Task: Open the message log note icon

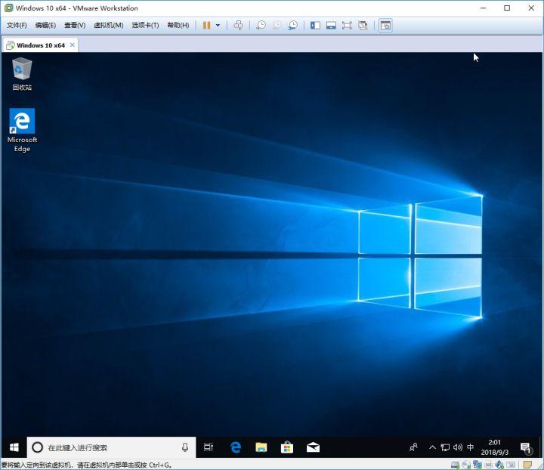Action: (527, 465)
